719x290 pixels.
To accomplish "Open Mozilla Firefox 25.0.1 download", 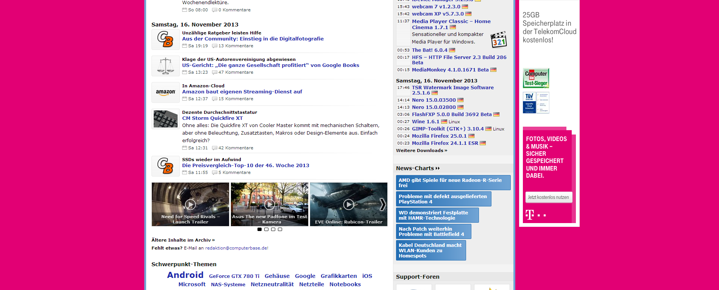I will tap(439, 136).
